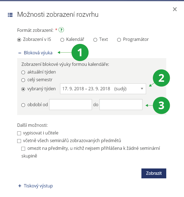The height and width of the screenshot is (197, 184).
Task: Enable 'vypisovat i učitele' checkbox
Action: [19, 133]
